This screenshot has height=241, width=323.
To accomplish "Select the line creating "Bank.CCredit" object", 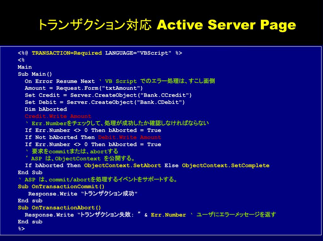I will tap(108, 95).
